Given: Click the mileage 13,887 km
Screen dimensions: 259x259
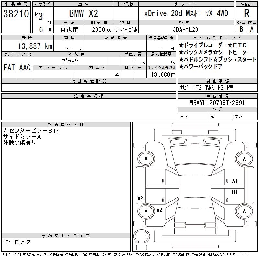Looking at the screenshot, I should point(35,46).
